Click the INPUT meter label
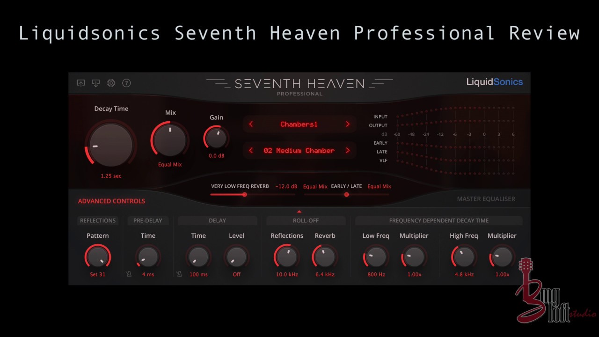The image size is (599, 337). coord(380,117)
